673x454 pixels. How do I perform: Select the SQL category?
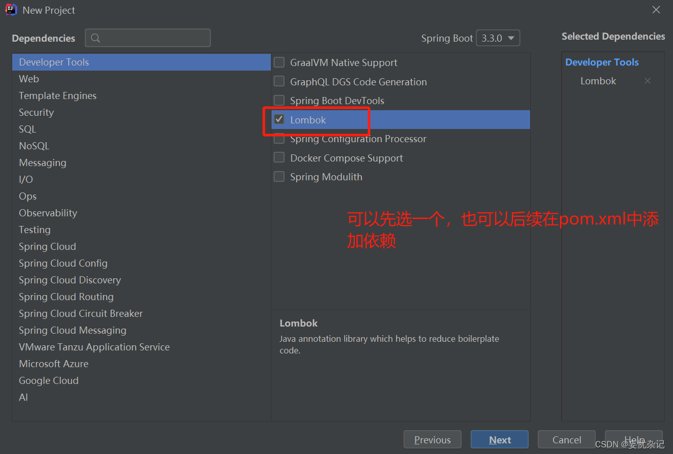click(141, 129)
